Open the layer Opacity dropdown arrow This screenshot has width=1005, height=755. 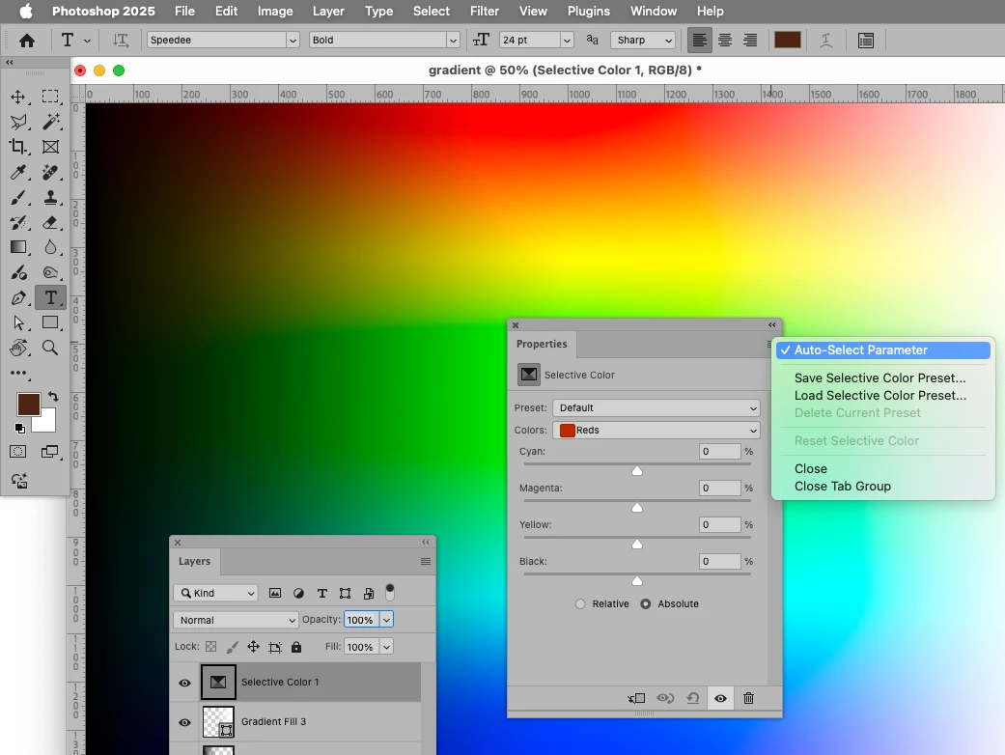pos(386,620)
